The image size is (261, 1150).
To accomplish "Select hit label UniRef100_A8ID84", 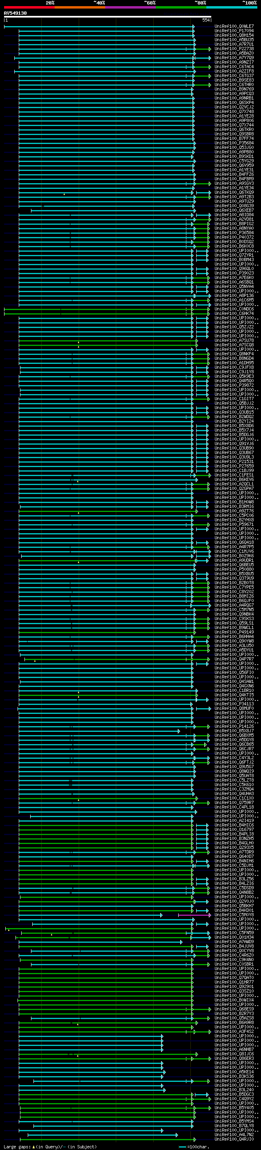I will click(234, 215).
